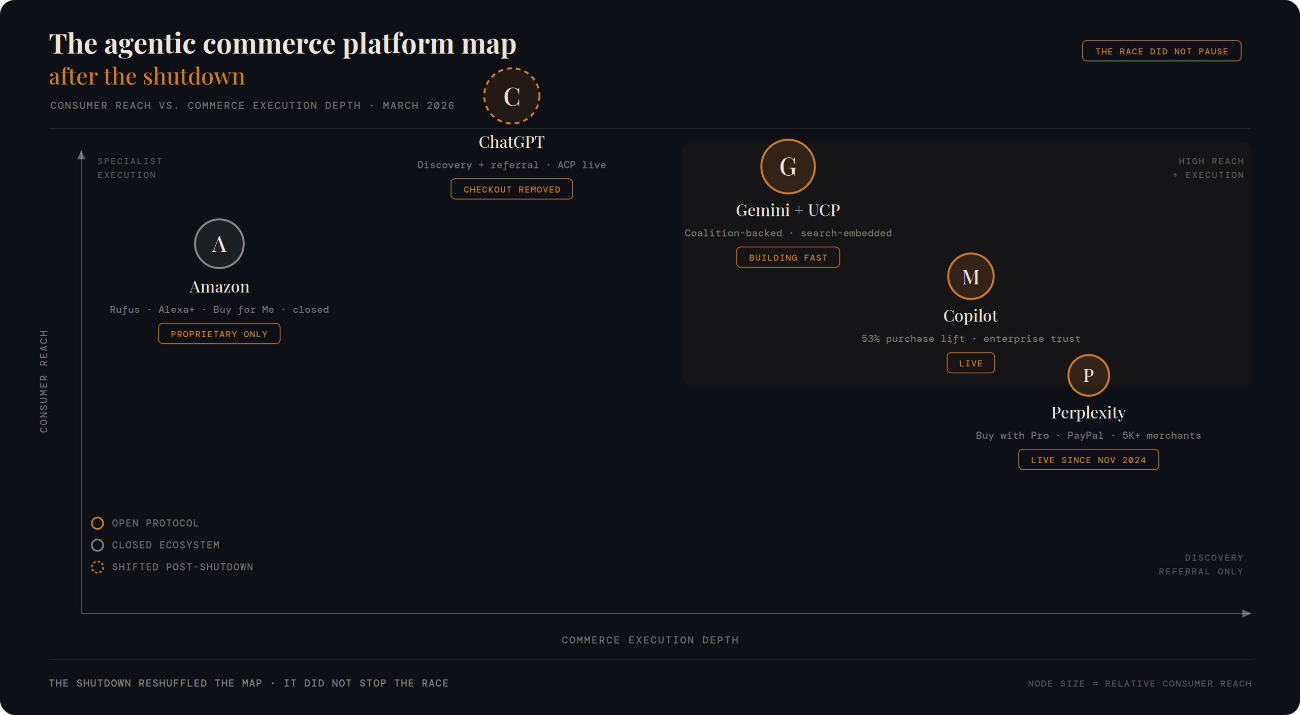The width and height of the screenshot is (1300, 715).
Task: Click the Checkout Removed badge
Action: click(x=511, y=189)
